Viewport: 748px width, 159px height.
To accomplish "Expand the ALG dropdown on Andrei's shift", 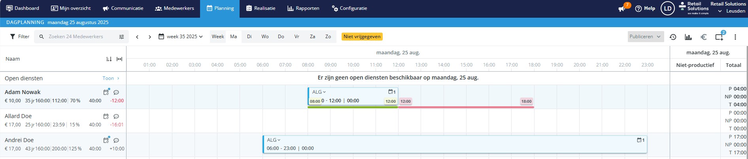I will (x=274, y=140).
